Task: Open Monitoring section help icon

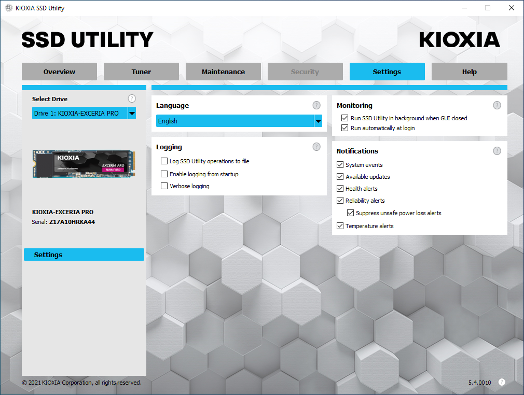Action: [x=497, y=106]
